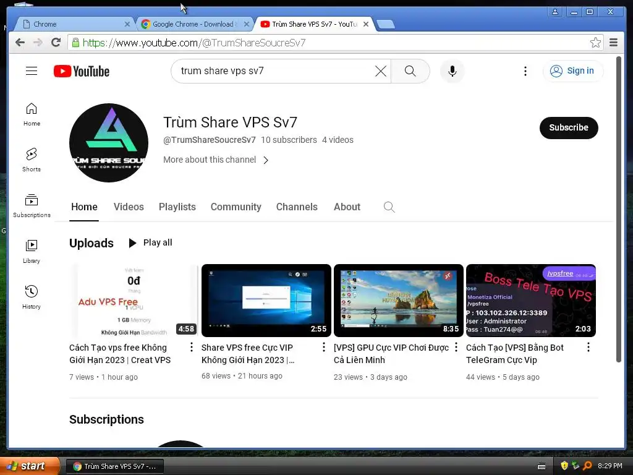
Task: Play all uploads
Action: [150, 242]
